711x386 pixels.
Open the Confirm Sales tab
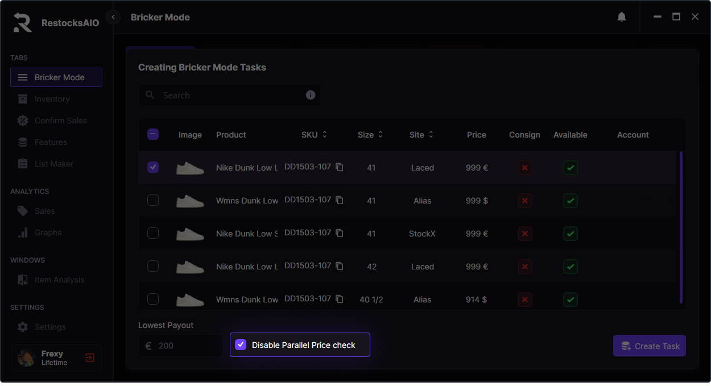click(x=60, y=121)
